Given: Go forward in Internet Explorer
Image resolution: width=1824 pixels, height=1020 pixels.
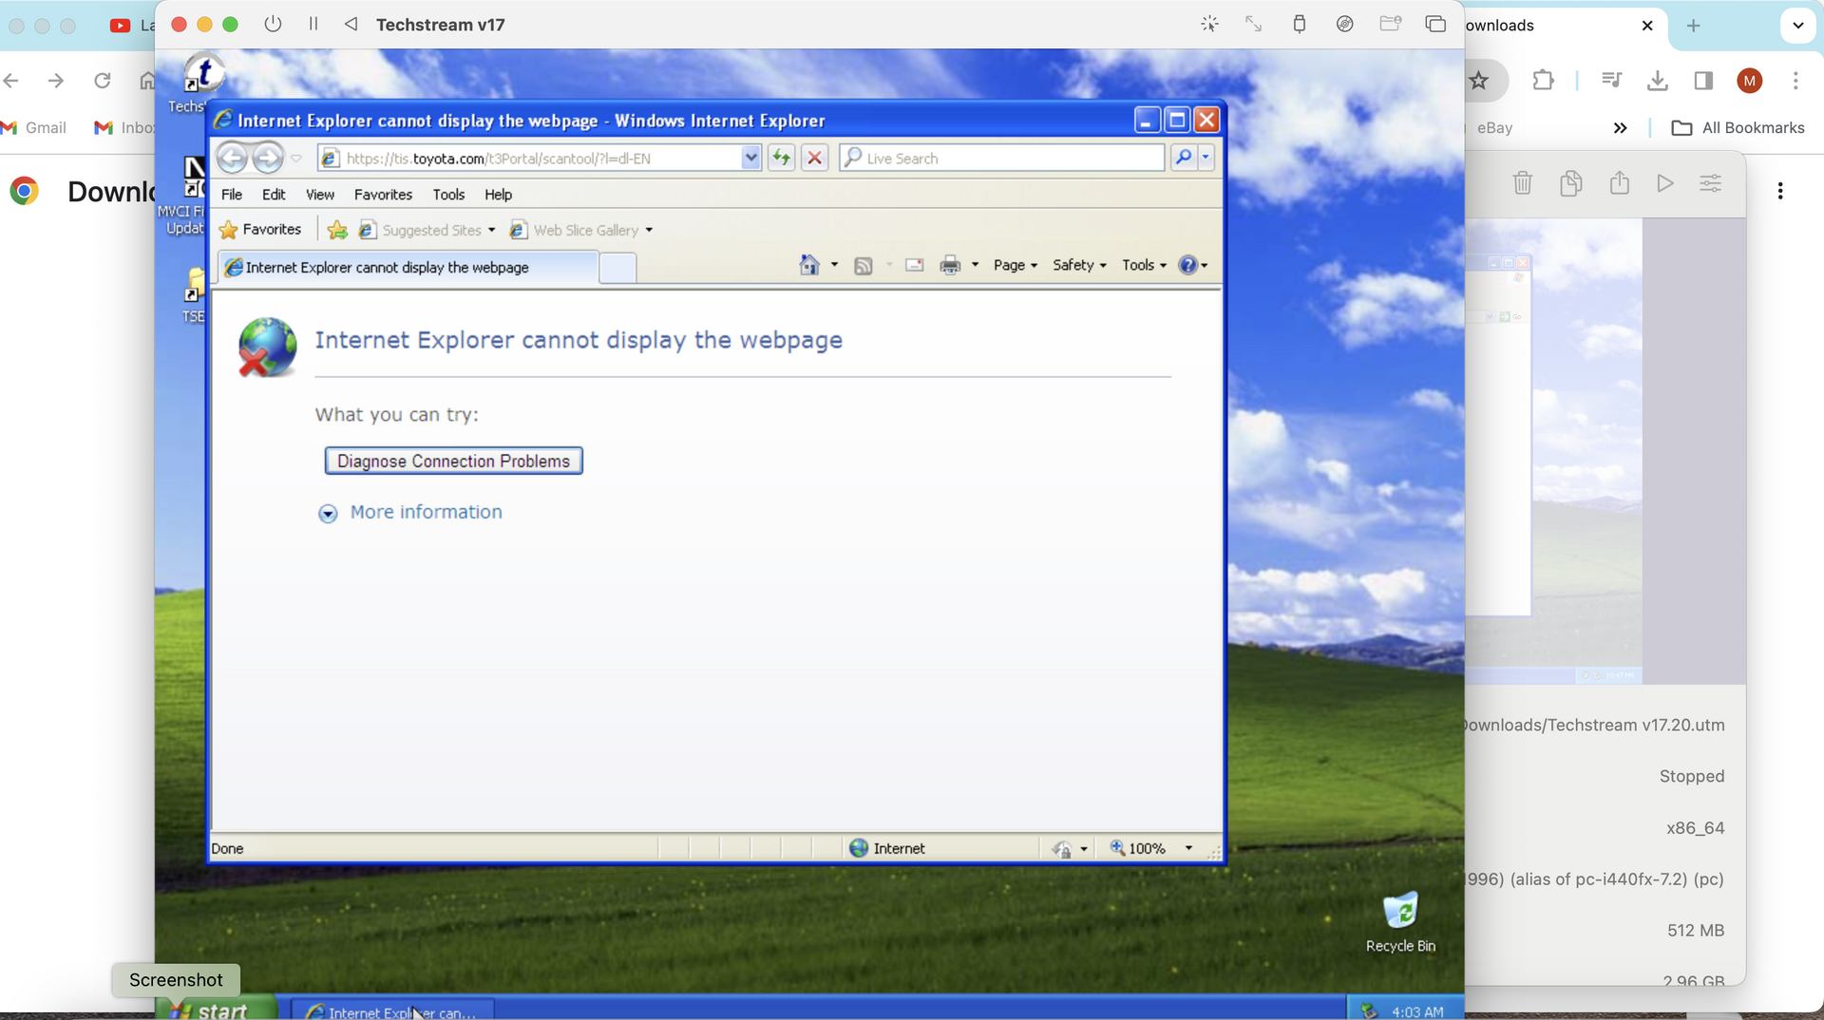Looking at the screenshot, I should coord(268,158).
